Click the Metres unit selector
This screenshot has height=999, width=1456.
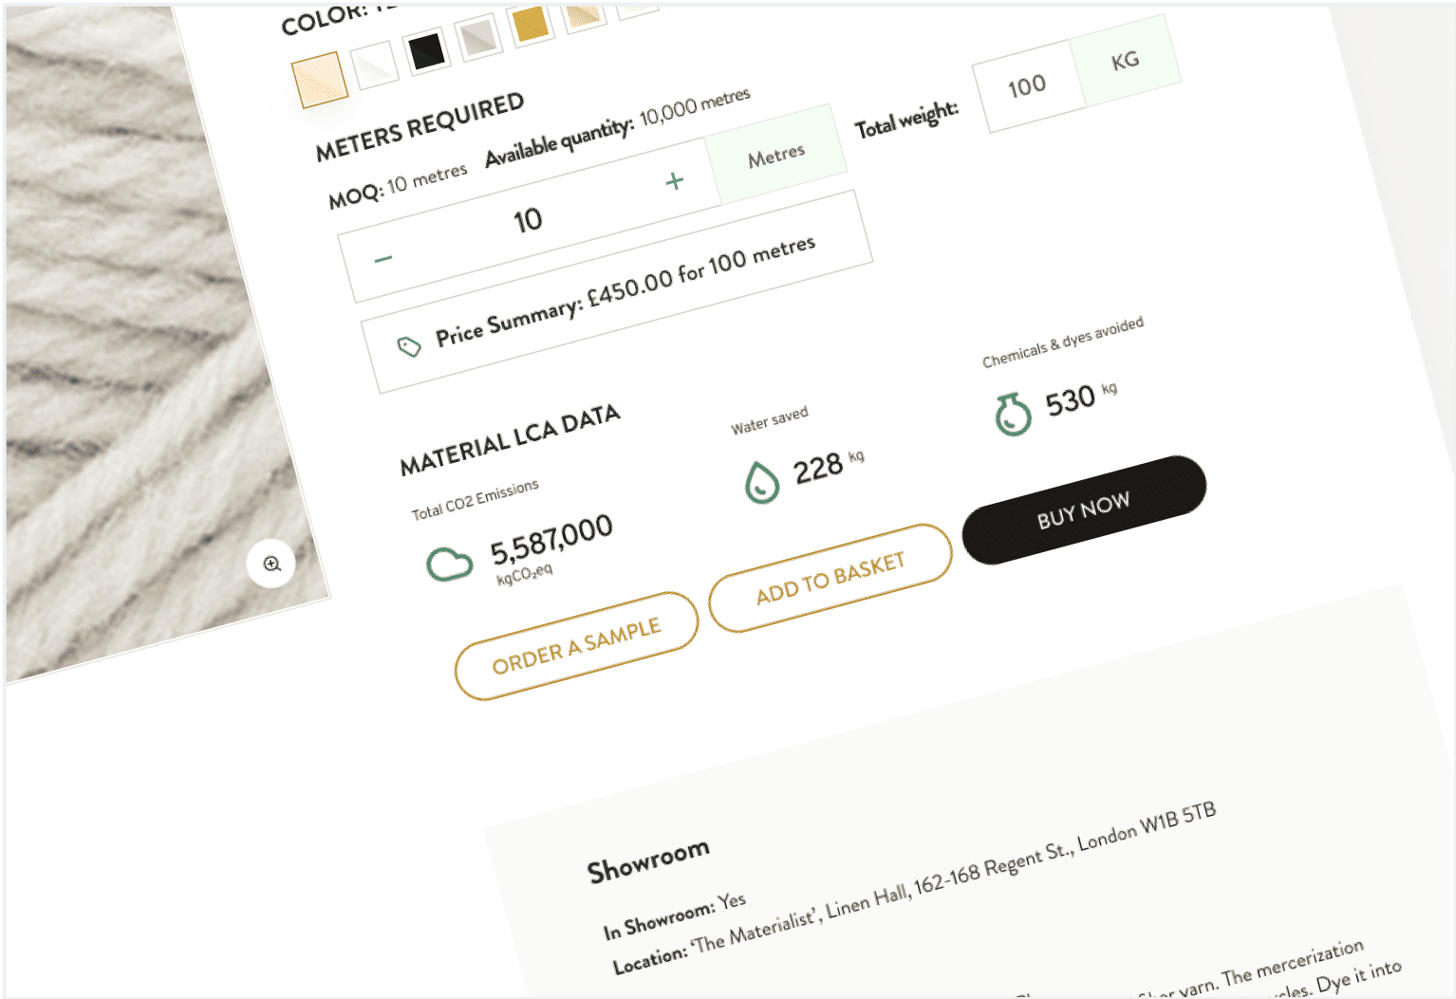[776, 155]
